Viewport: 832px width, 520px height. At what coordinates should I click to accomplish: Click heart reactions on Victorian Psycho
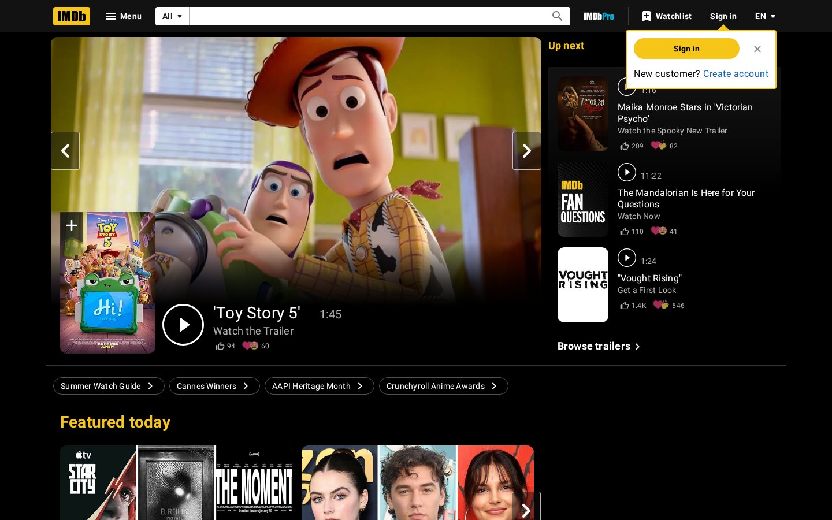[x=664, y=146]
